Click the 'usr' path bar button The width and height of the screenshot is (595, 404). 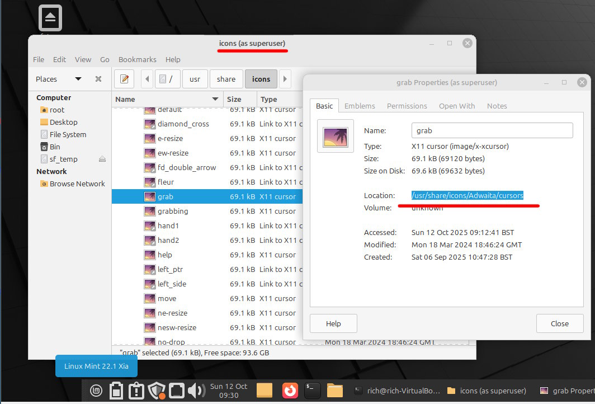[x=195, y=79]
